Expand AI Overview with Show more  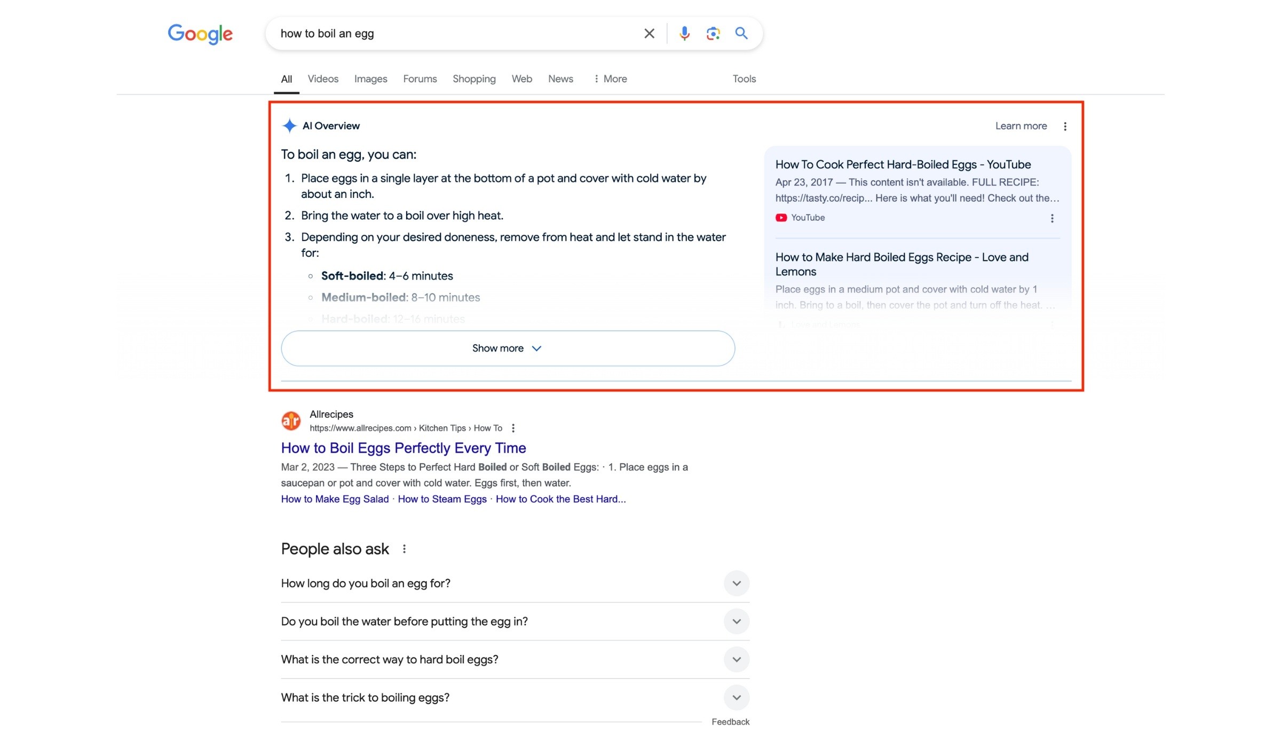click(x=508, y=348)
